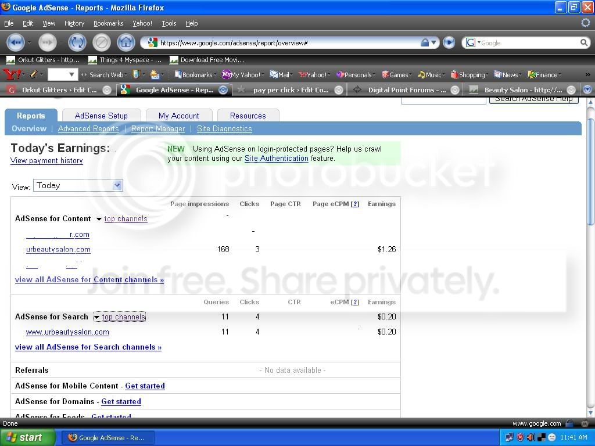Screen dimensions: 595x446
Task: Expand the top channels arrow for AdSense for Search
Action: (x=97, y=317)
